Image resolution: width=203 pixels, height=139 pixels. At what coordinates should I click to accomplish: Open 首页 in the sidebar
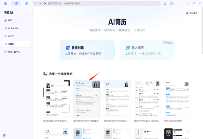pos(16,20)
